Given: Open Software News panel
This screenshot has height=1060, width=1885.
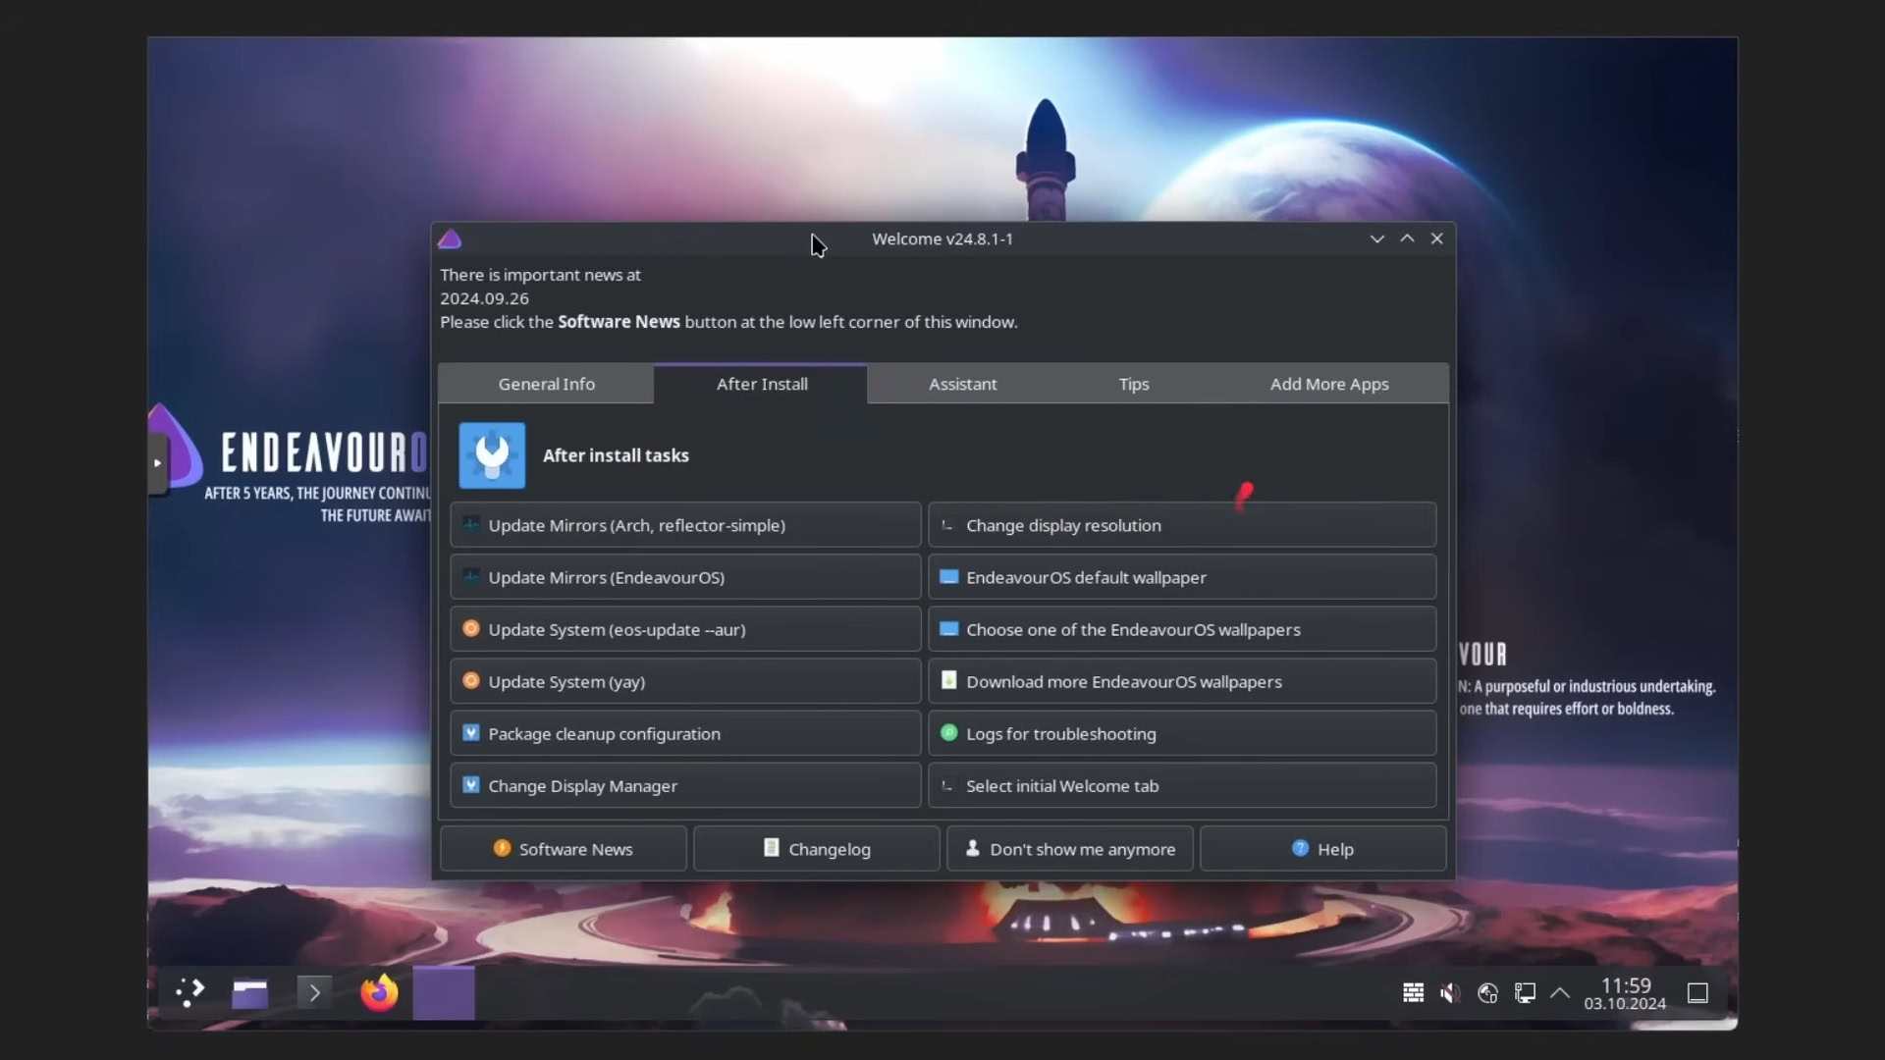Looking at the screenshot, I should (564, 848).
